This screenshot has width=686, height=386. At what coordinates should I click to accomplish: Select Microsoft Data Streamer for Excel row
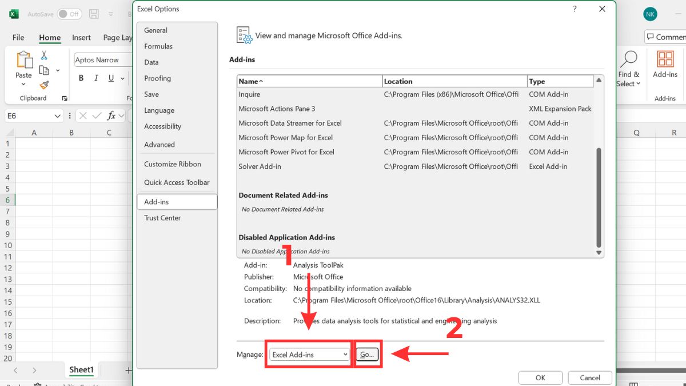416,123
